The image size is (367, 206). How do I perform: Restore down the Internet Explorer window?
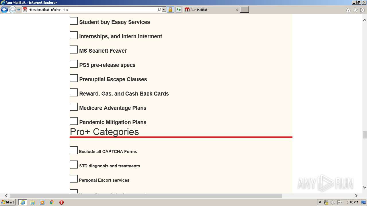click(359, 3)
